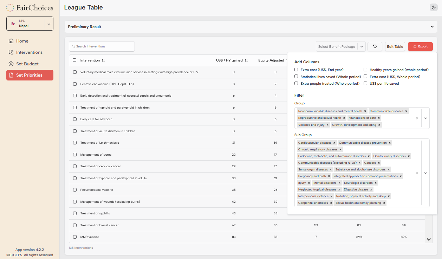Remove the Mental disorders filter tag
442x259 pixels.
(x=339, y=183)
